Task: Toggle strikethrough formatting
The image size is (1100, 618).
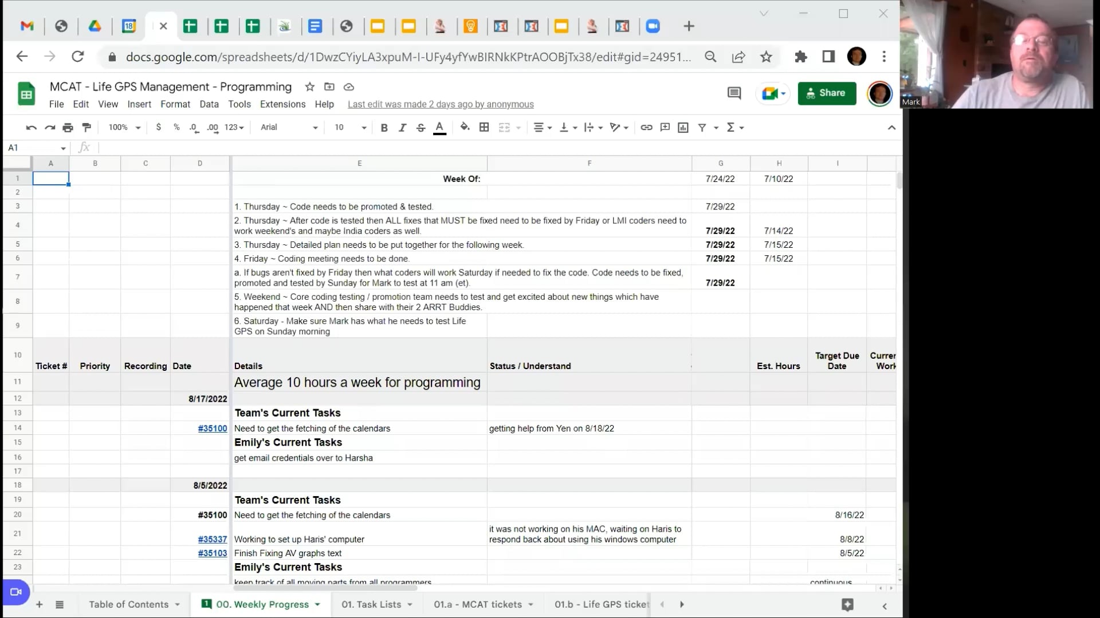Action: (x=421, y=127)
